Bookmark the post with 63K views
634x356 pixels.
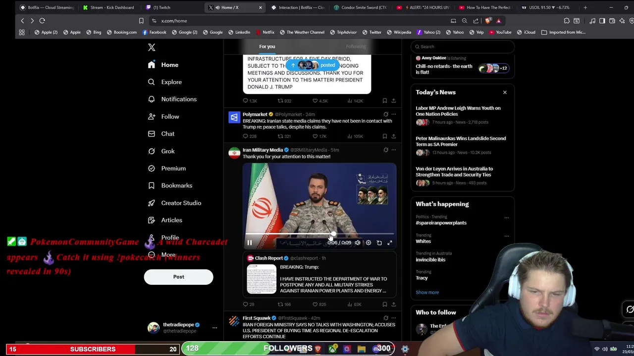[385, 305]
